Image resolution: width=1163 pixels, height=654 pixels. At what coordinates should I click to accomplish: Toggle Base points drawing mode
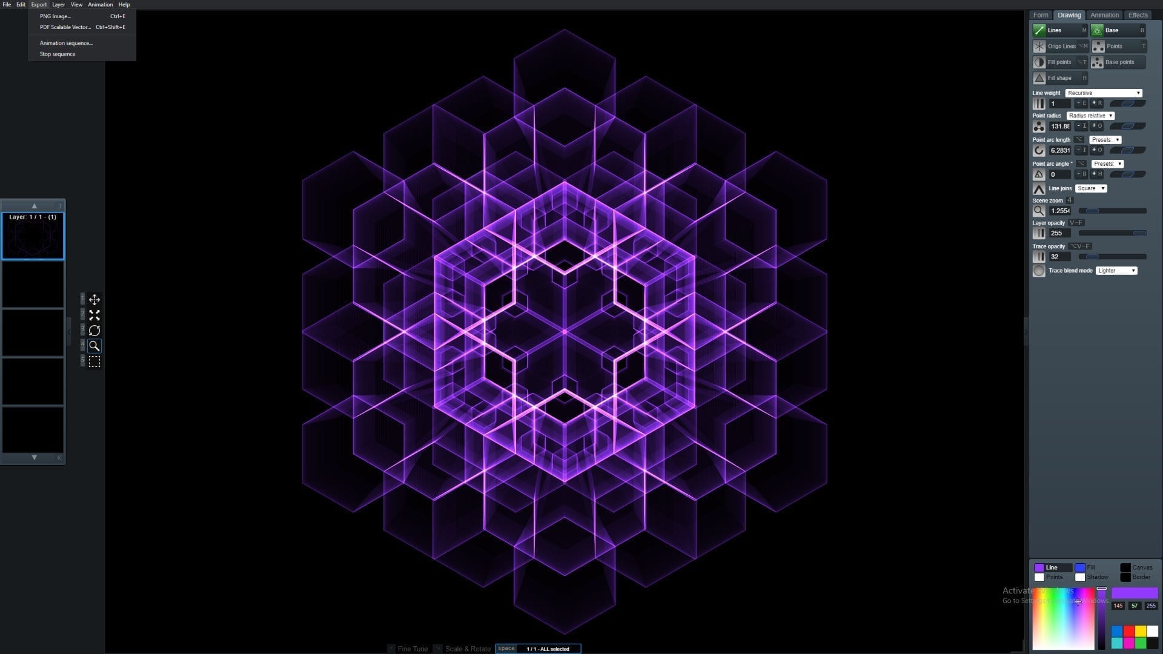[x=1118, y=62]
